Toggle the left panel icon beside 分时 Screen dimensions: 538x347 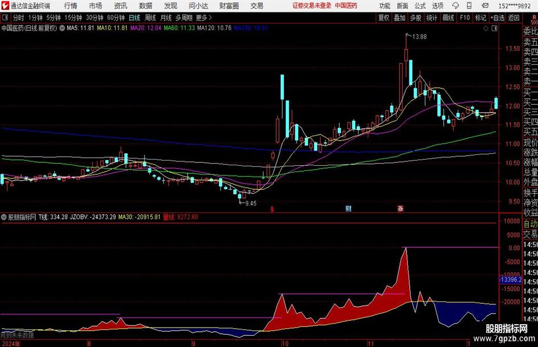click(x=5, y=18)
